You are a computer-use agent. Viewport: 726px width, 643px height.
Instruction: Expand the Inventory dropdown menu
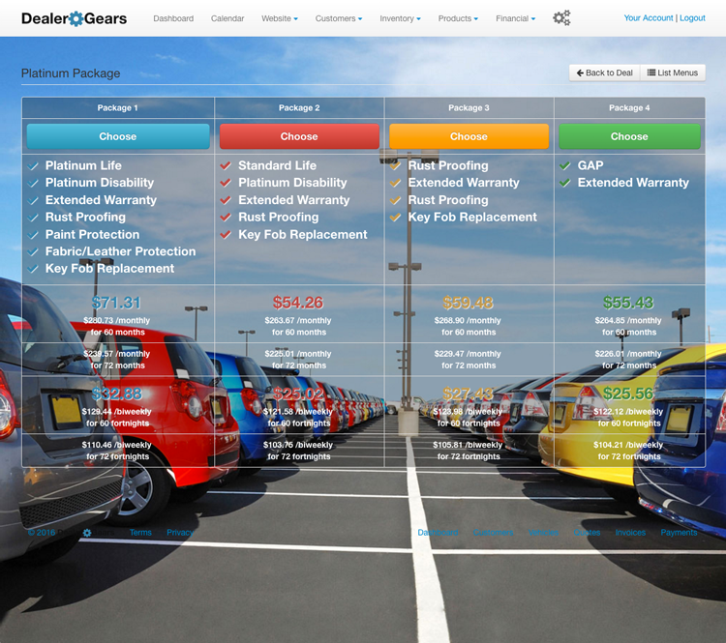pyautogui.click(x=400, y=18)
